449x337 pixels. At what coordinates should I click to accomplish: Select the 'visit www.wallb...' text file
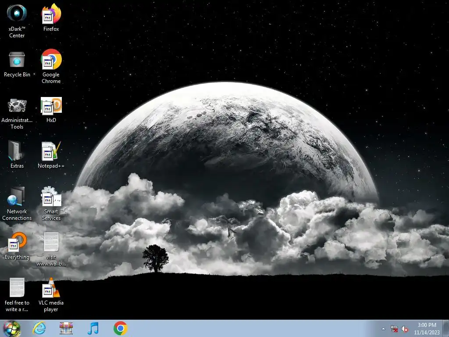[x=51, y=249]
